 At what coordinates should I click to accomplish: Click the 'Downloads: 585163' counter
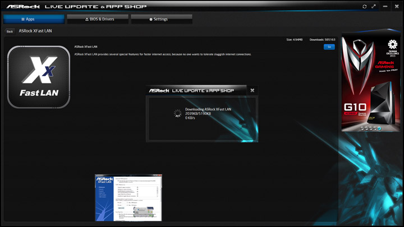point(322,40)
